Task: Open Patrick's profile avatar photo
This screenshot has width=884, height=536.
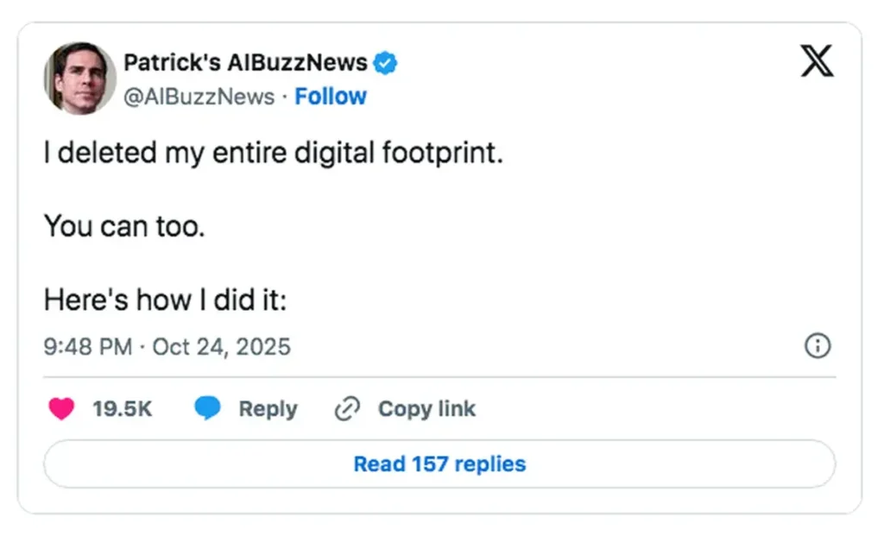Action: tap(79, 78)
